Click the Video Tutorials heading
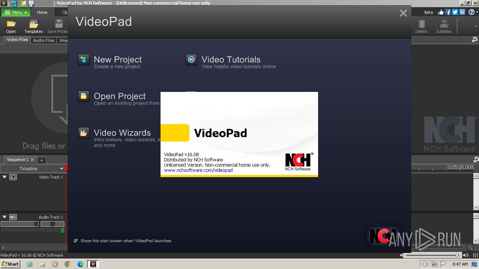The height and width of the screenshot is (269, 479). click(231, 59)
